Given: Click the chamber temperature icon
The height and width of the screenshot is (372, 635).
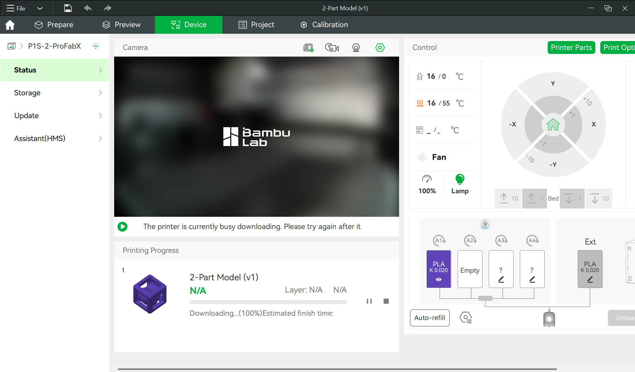Looking at the screenshot, I should click(420, 130).
